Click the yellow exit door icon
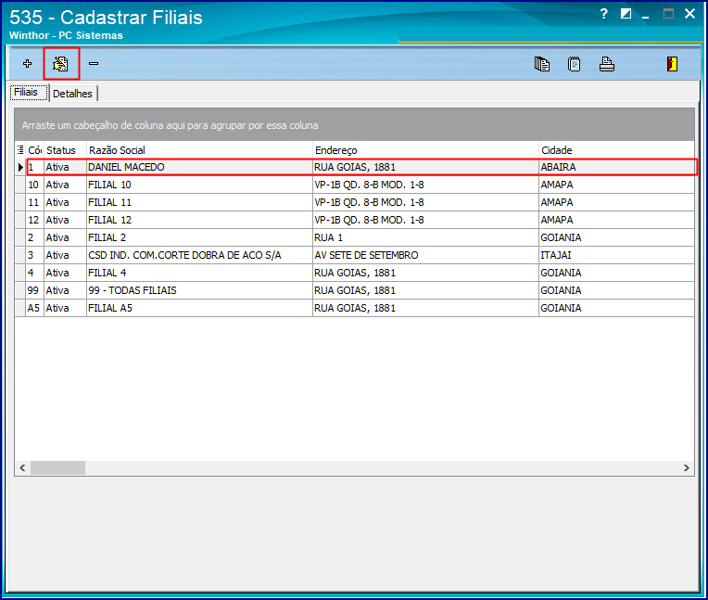Image resolution: width=708 pixels, height=600 pixels. click(672, 64)
